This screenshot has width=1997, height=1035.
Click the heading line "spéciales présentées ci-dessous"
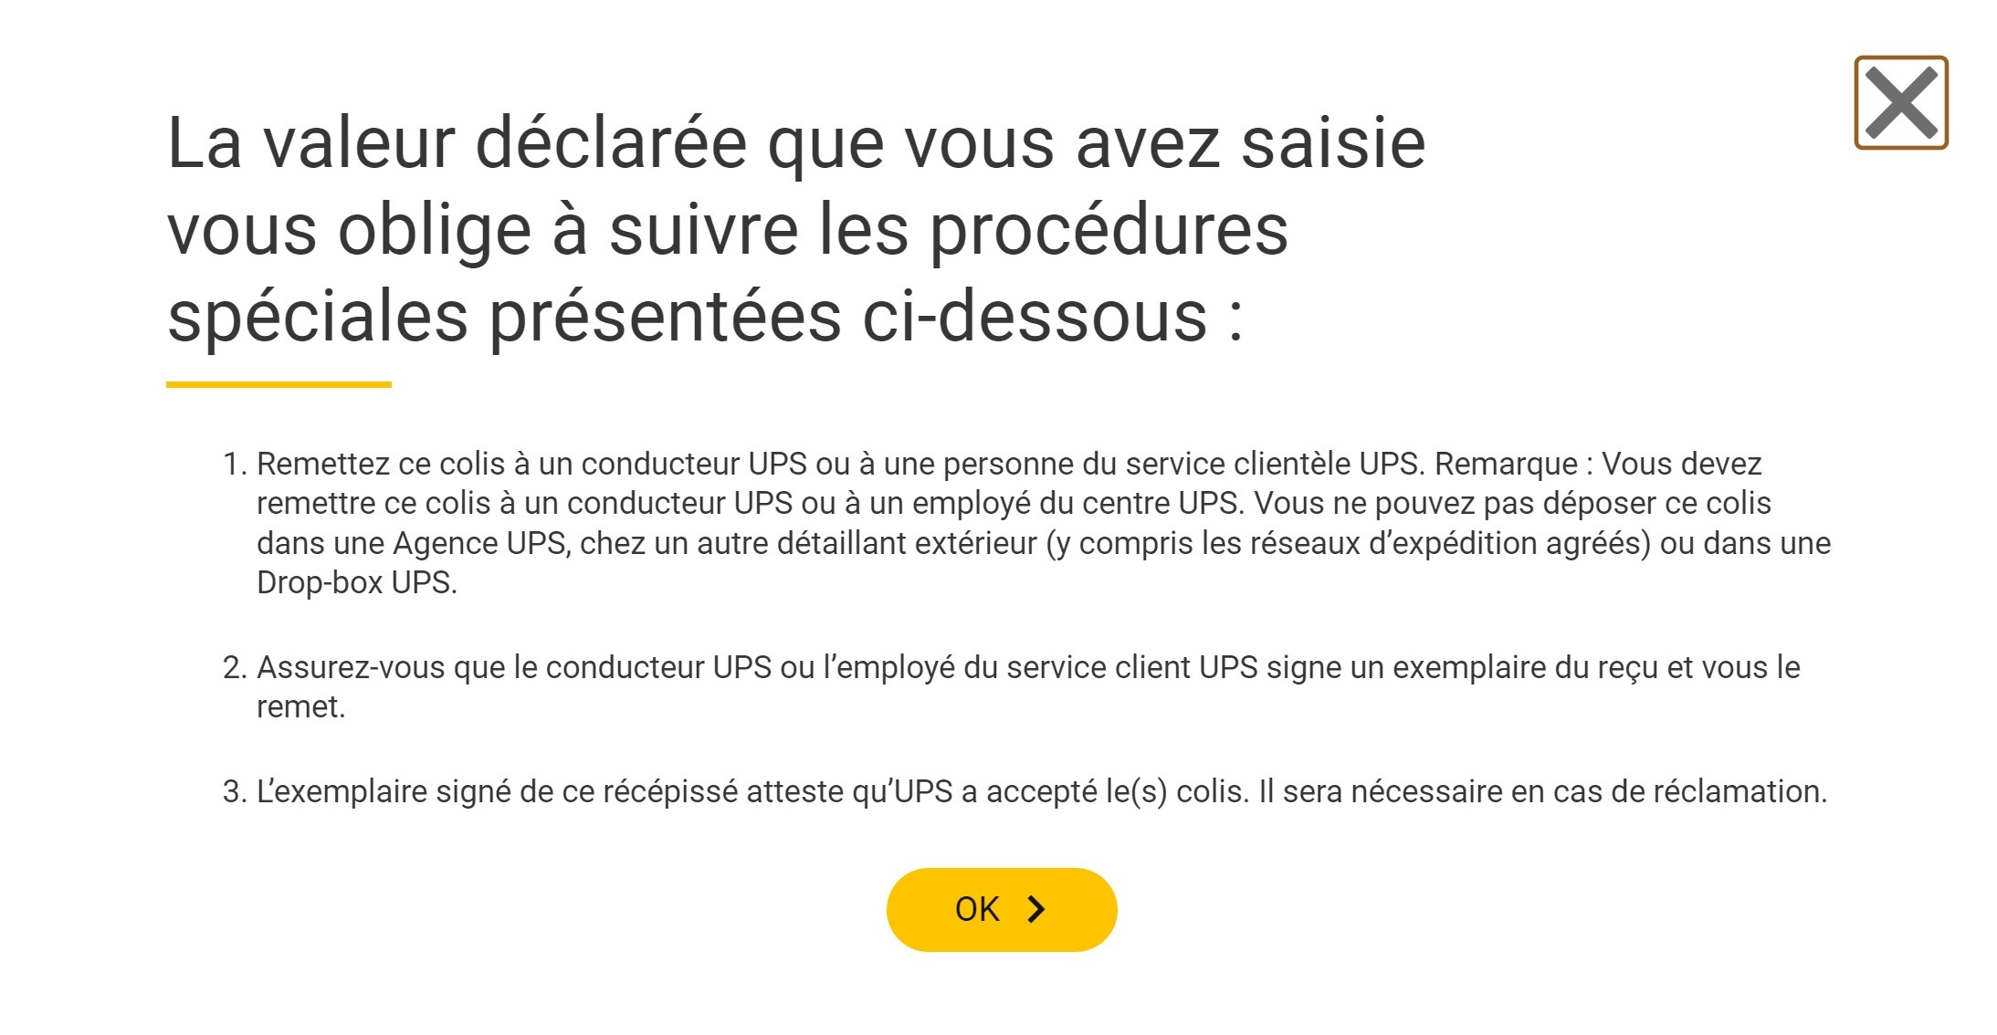tap(703, 317)
